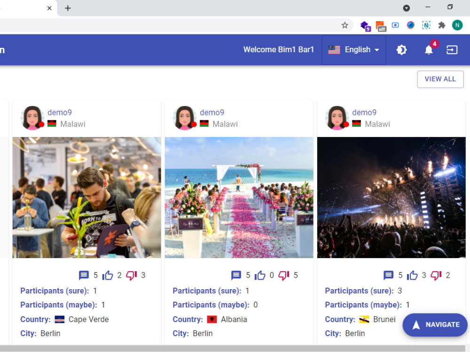
Task: Click demo9 avatar on the Albania card
Action: pyautogui.click(x=185, y=118)
